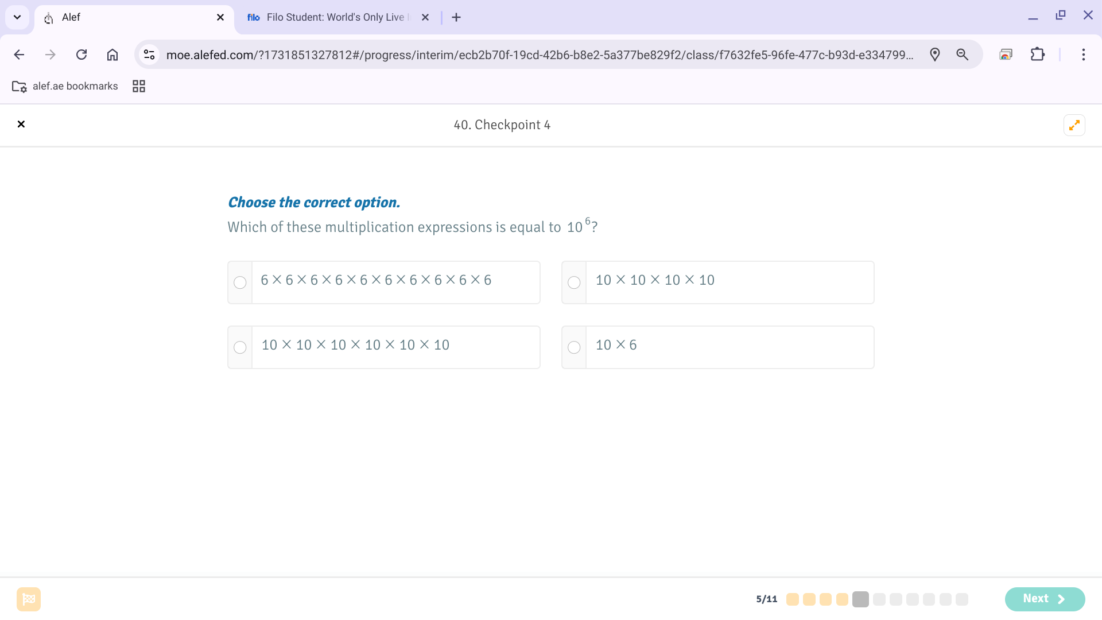
Task: Select the 6 × 6 × 6 repeated option
Action: 240,282
